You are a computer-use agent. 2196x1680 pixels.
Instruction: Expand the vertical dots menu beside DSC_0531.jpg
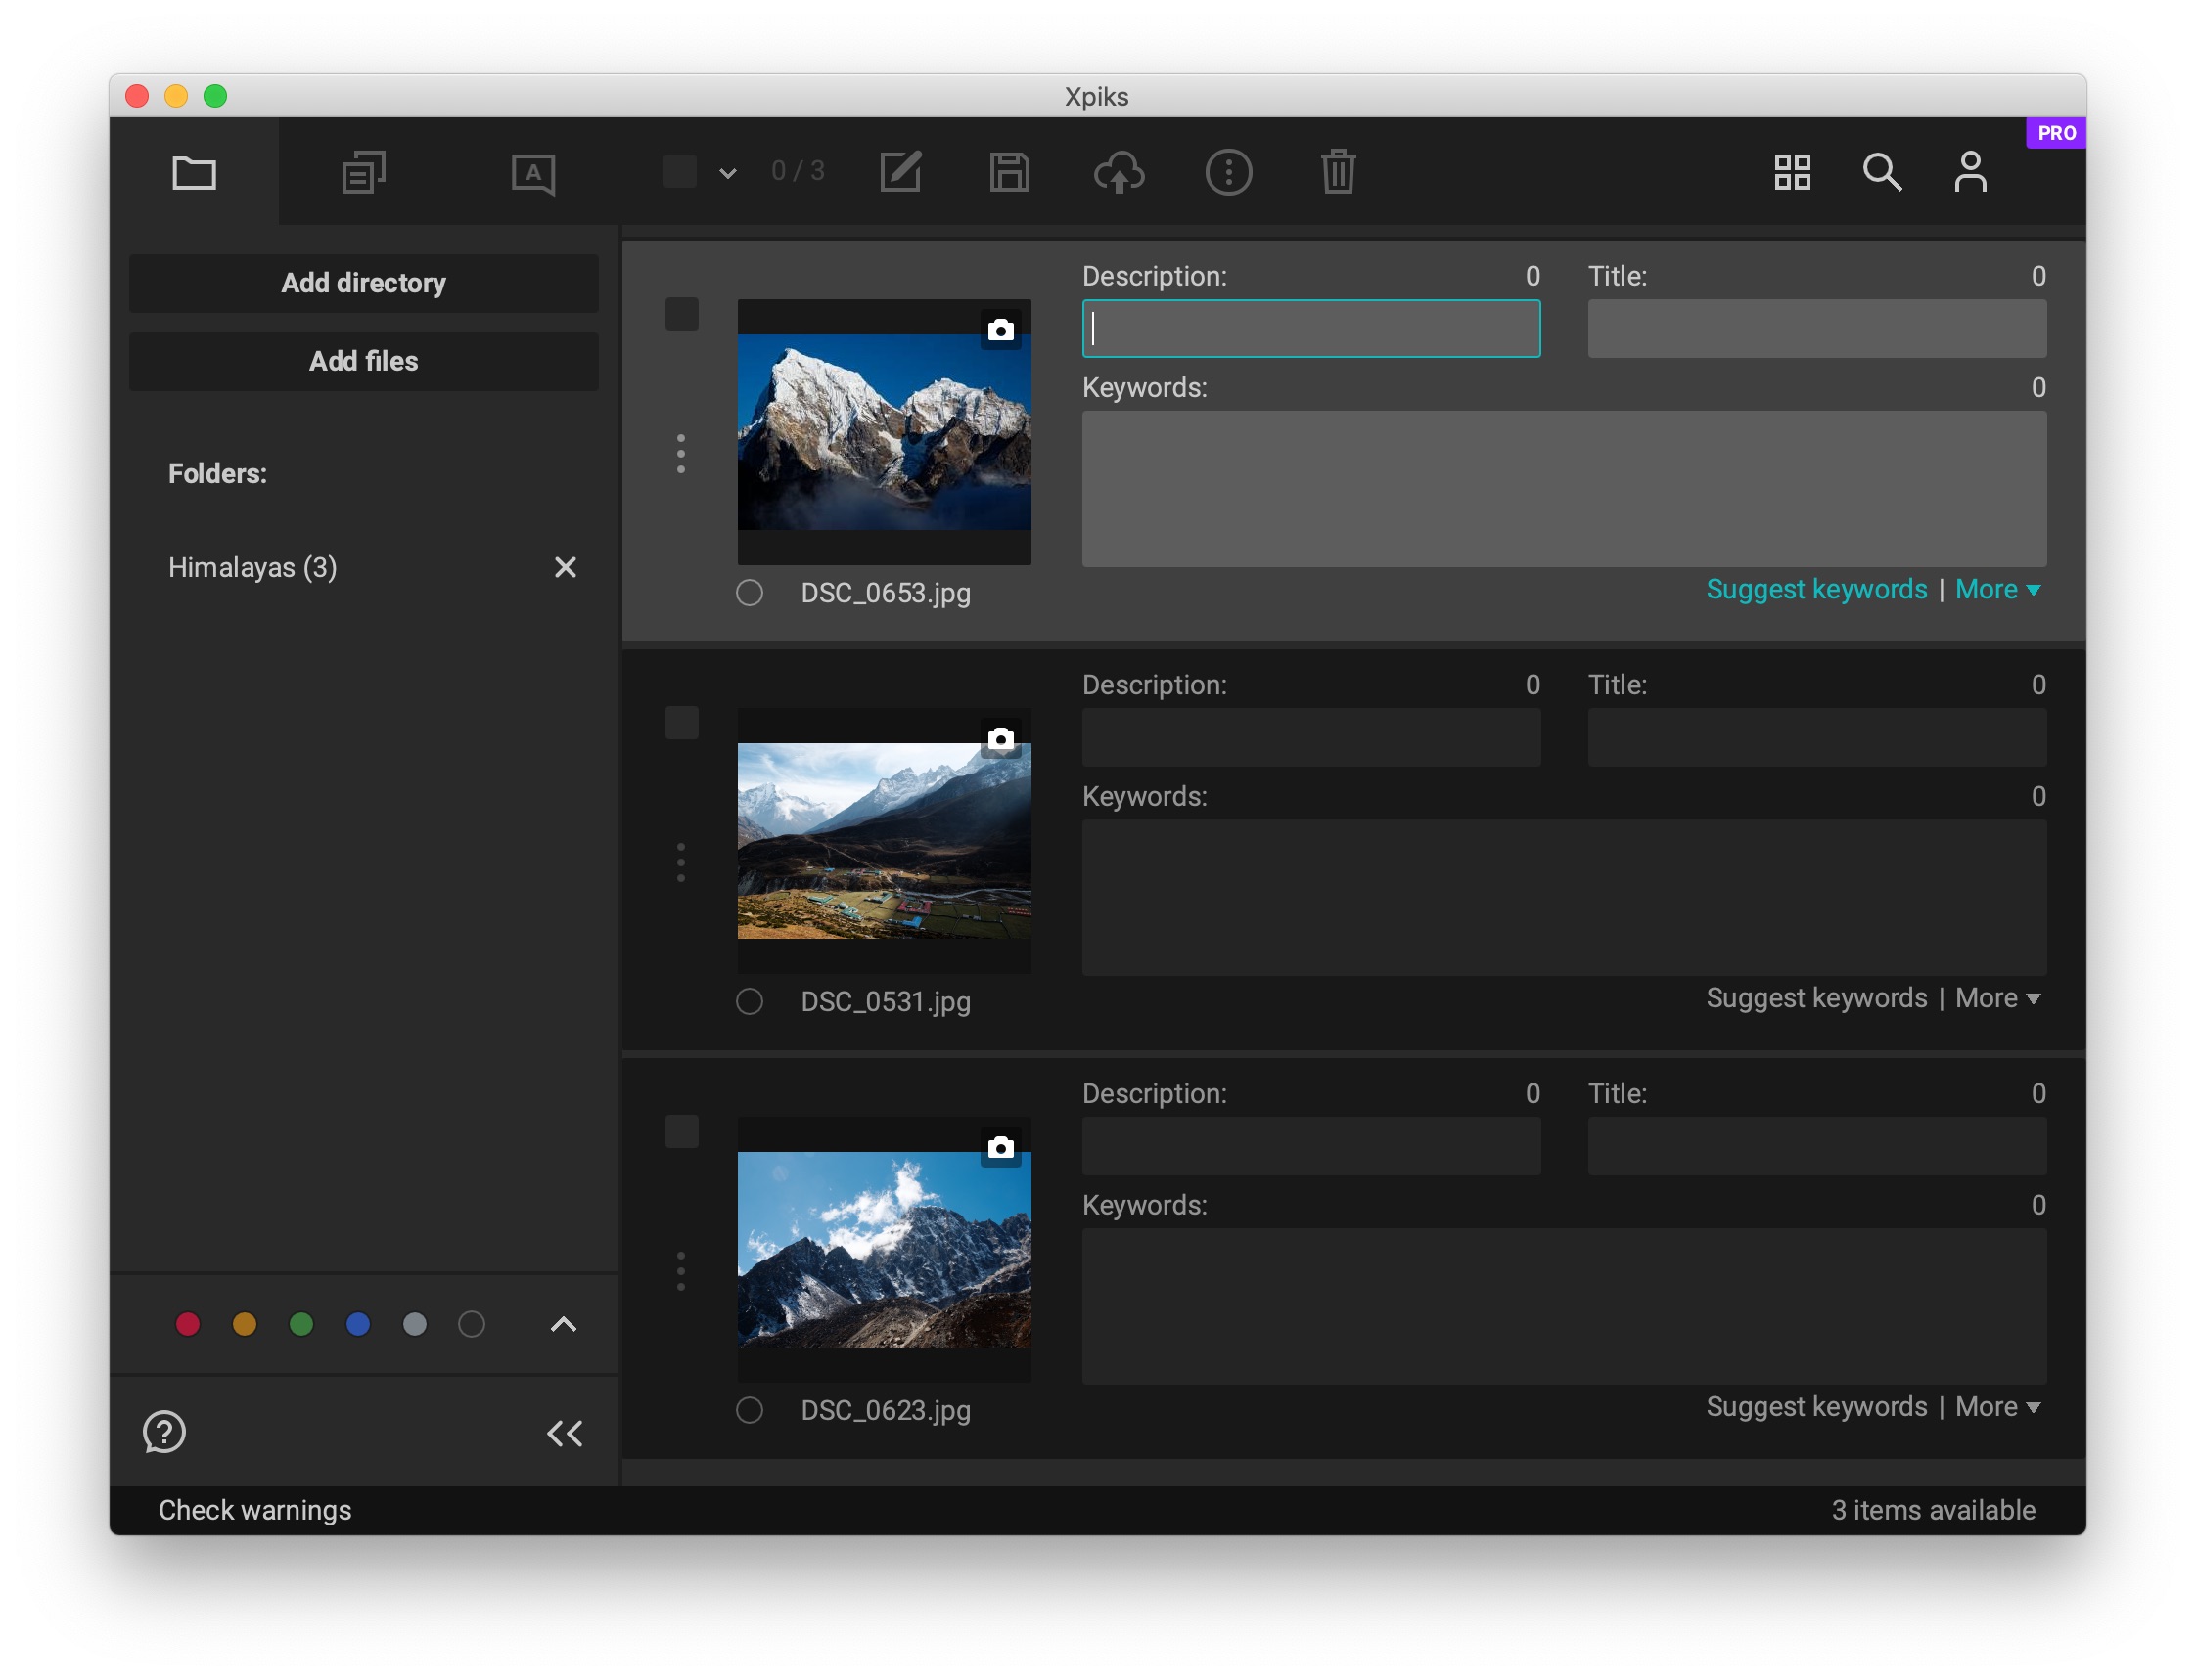point(680,862)
